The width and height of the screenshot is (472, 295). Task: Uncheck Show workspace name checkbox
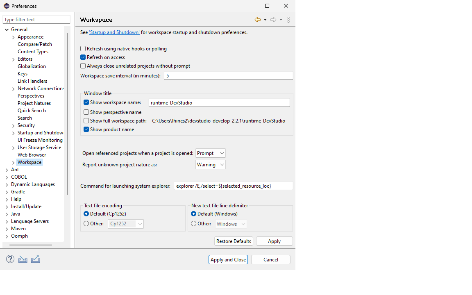[86, 102]
